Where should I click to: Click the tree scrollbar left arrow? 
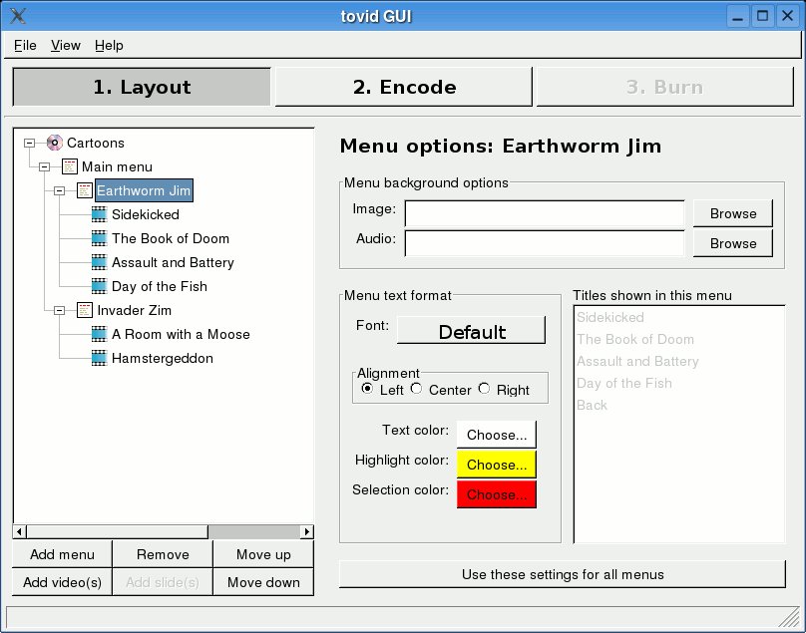click(20, 531)
